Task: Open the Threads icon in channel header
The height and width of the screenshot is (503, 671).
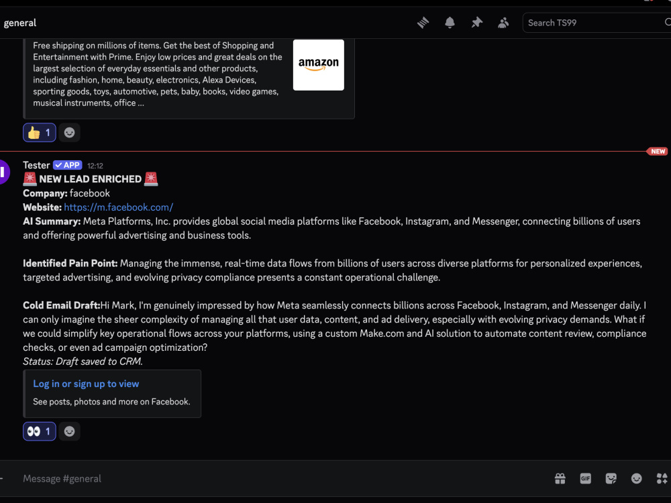Action: (423, 23)
